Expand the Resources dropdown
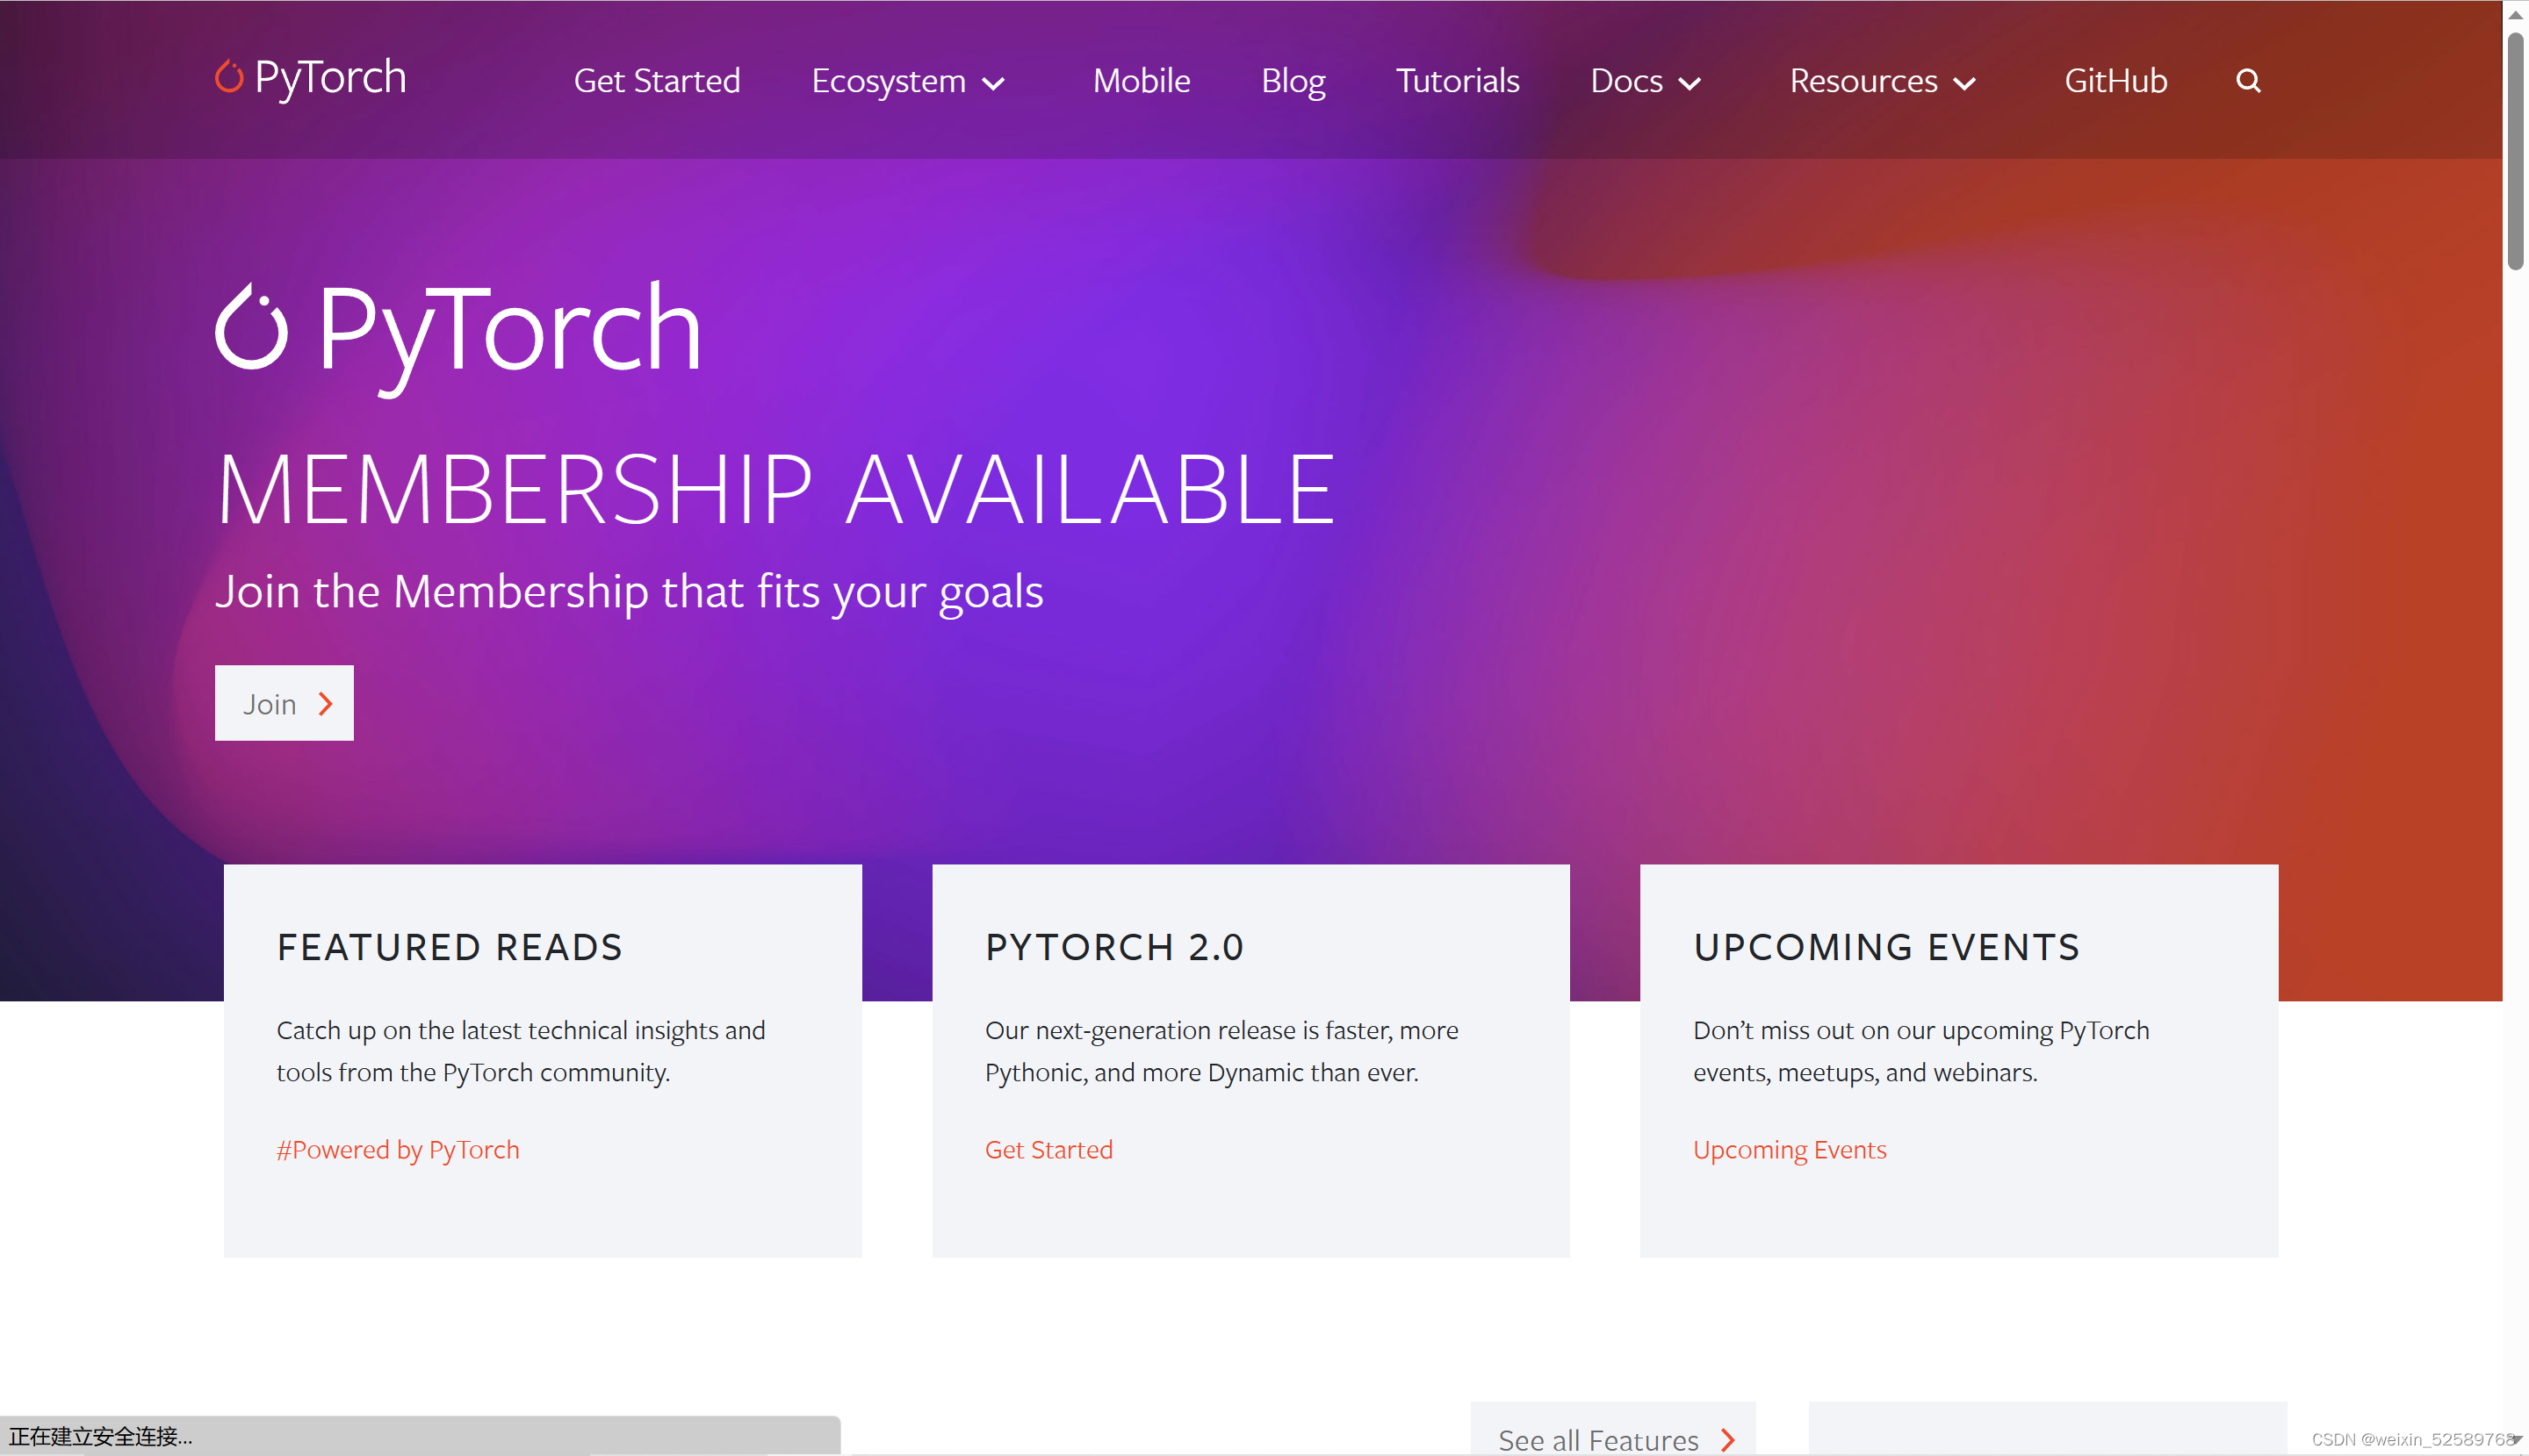Screen dimensions: 2529x1456 1882,81
